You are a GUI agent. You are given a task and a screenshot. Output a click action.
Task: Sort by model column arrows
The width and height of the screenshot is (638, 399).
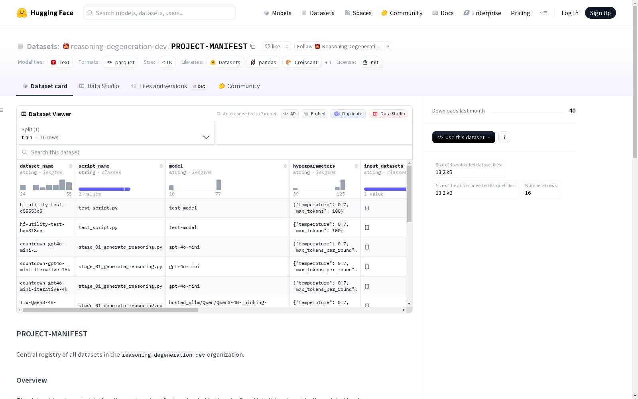tap(285, 166)
